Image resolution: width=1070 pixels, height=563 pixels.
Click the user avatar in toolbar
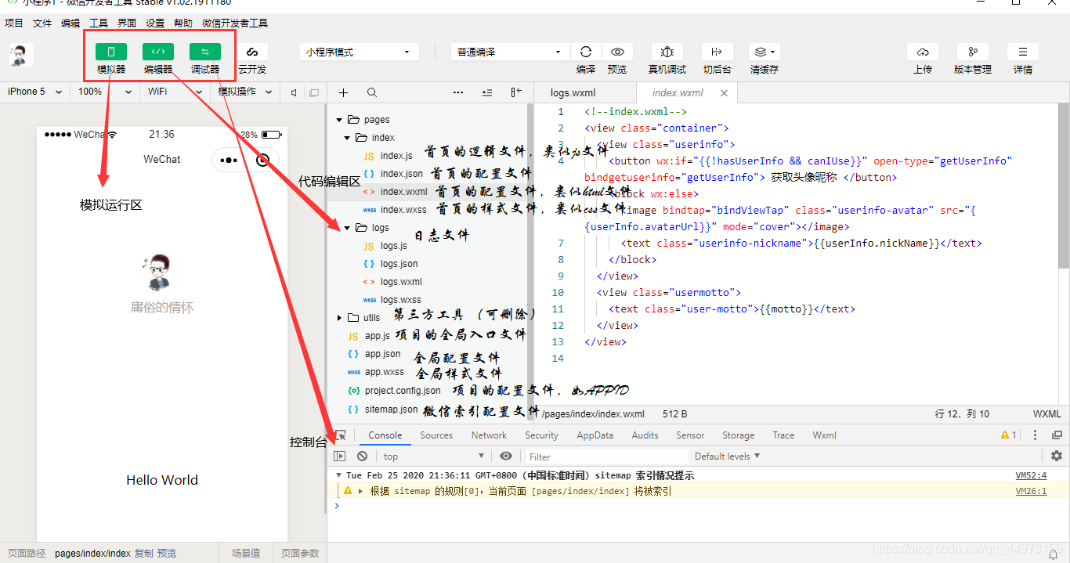(x=21, y=55)
